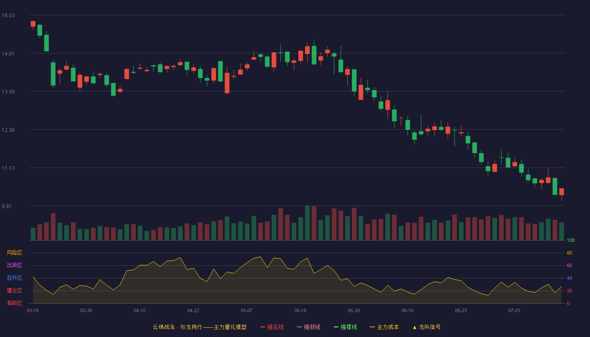Screen dimensions: 590x337
Task: Click the green 100 indicator scale label
Action: 571,241
